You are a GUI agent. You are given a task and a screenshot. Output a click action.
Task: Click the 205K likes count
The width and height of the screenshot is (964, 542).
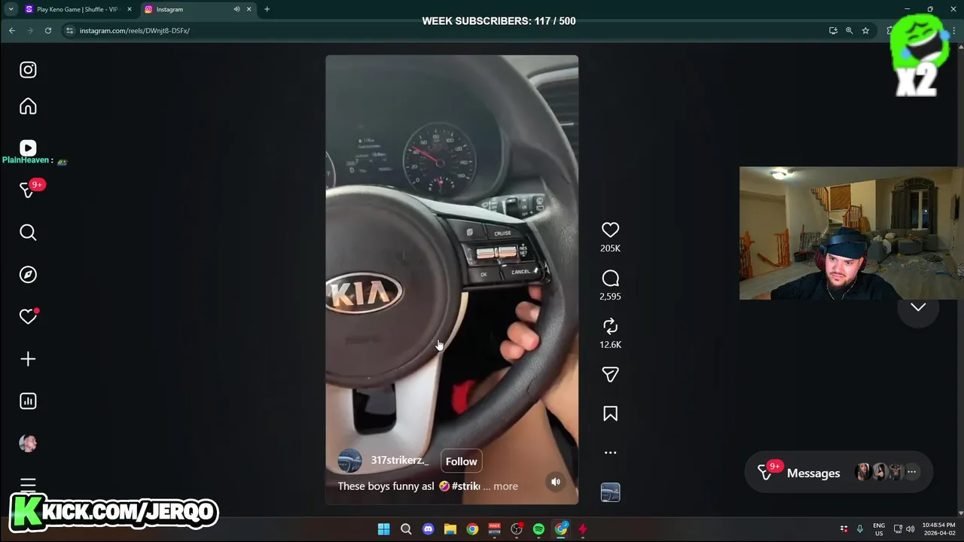pos(610,248)
